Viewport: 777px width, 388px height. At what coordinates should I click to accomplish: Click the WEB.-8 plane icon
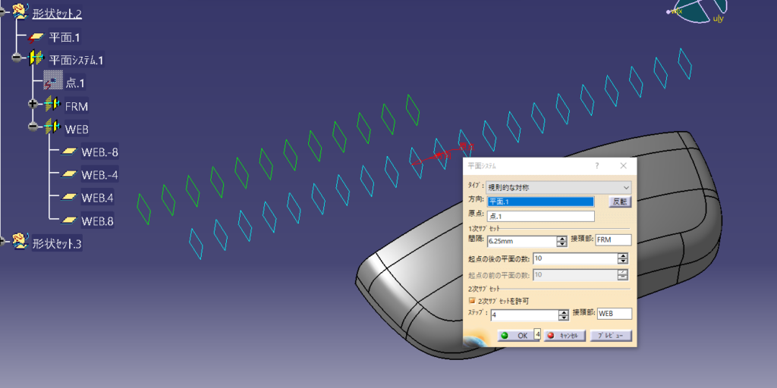click(x=69, y=152)
